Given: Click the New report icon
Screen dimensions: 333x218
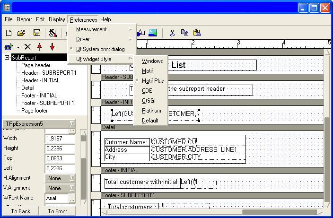Looking at the screenshot, I should click(x=9, y=33).
